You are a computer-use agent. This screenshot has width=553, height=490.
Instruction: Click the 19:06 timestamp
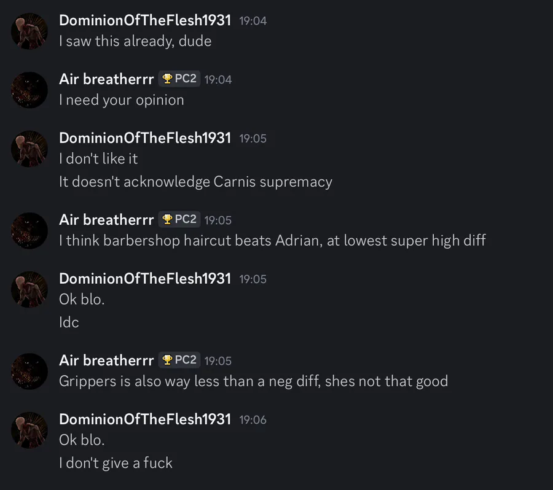253,420
